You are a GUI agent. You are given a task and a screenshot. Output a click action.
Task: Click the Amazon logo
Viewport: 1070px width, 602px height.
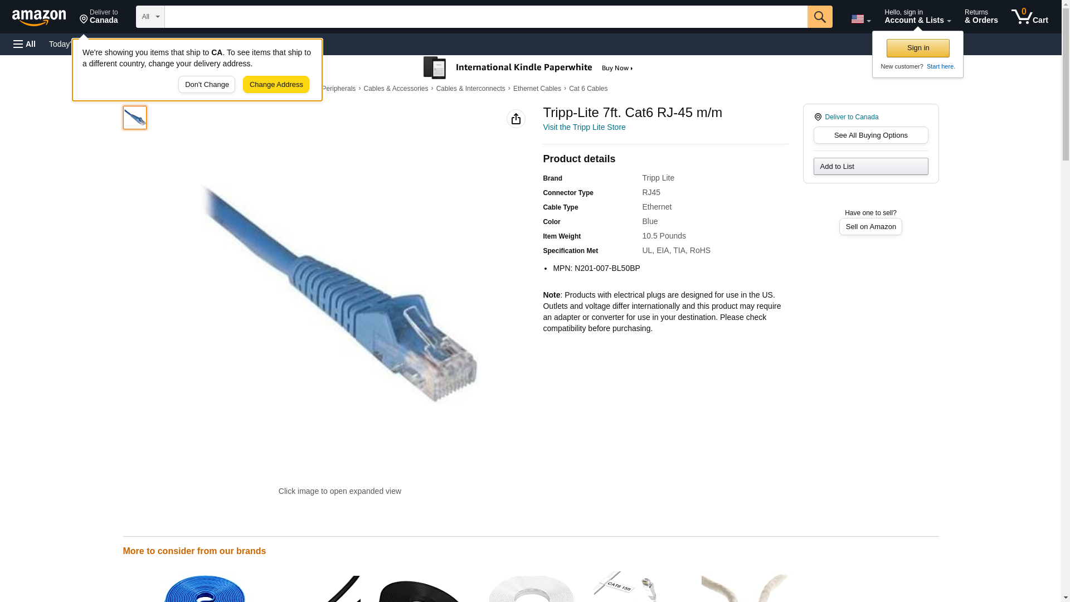[39, 18]
